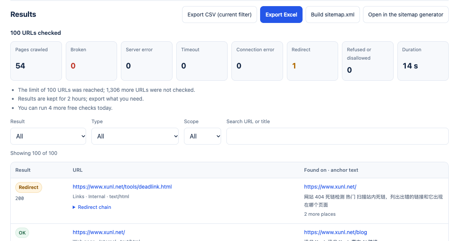Open the Scope filter dropdown

pos(202,136)
